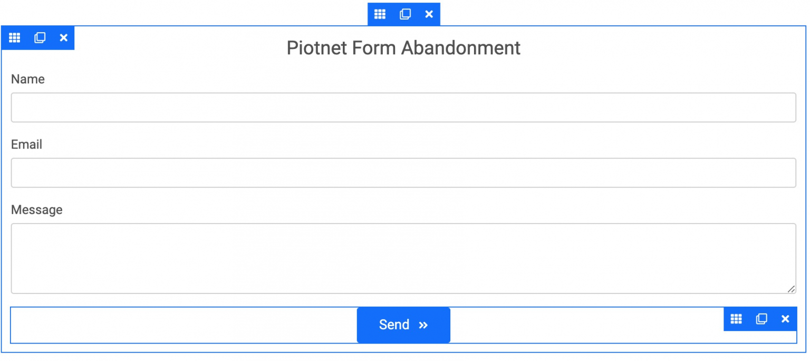Viewport: 810px width, 361px height.
Task: Duplicate the form widget
Action: [39, 37]
